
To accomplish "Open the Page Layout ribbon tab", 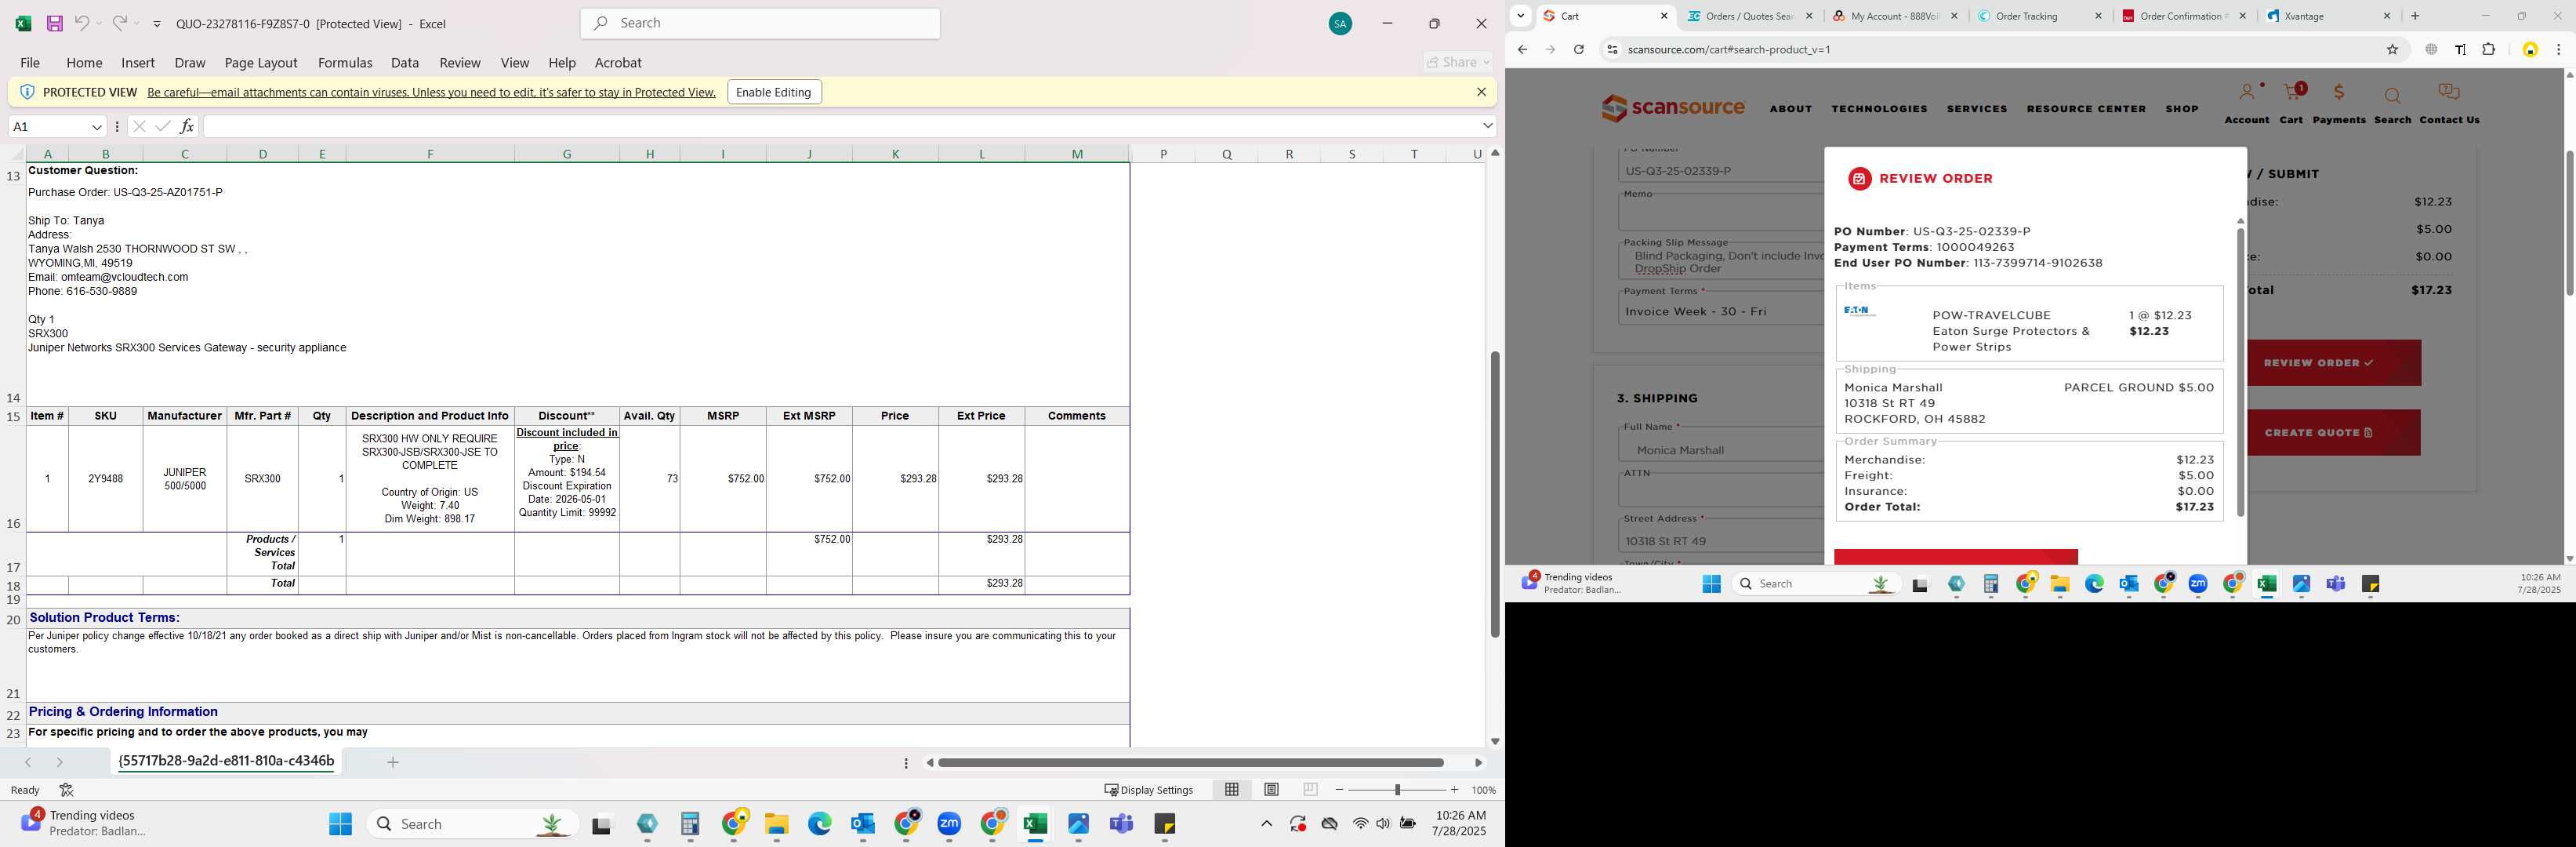I will (261, 62).
